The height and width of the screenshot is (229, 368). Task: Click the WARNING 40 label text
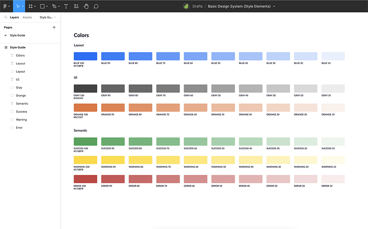click(x=246, y=167)
